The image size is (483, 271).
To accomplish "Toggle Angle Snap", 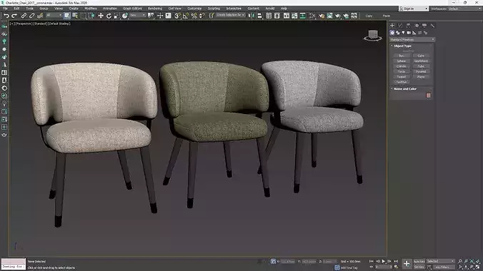I will [186, 16].
